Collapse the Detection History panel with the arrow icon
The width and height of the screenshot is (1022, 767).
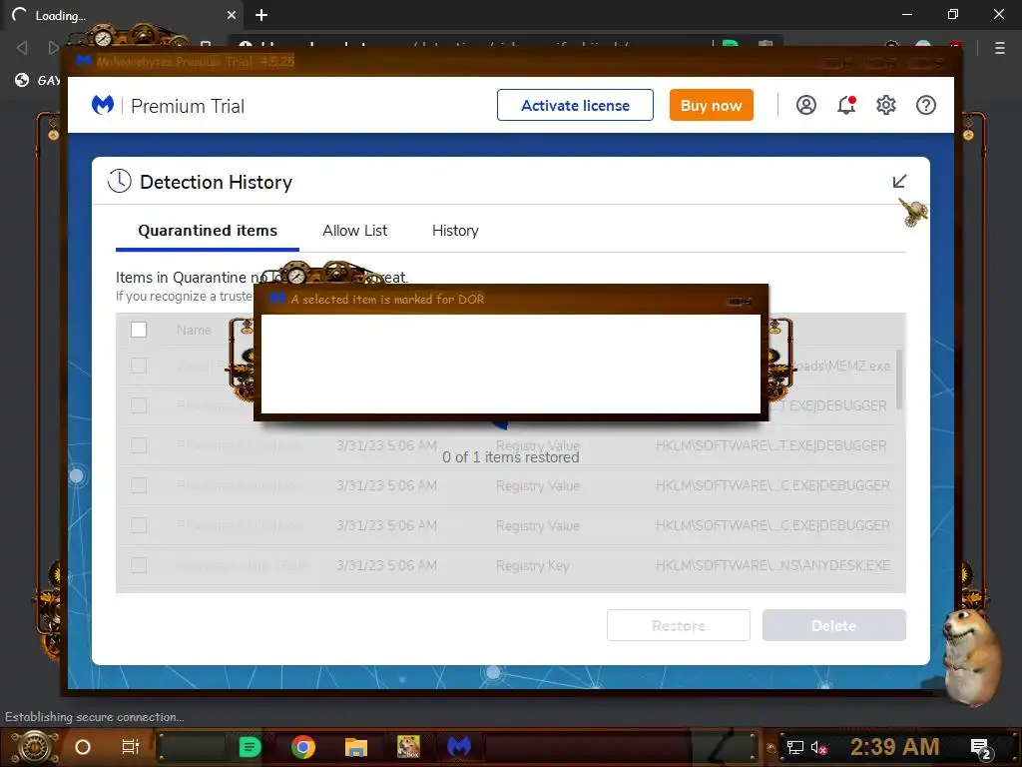point(899,182)
